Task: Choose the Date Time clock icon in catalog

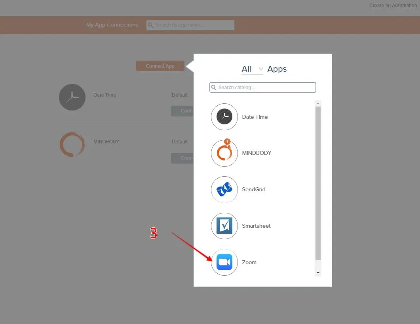Action: tap(224, 116)
